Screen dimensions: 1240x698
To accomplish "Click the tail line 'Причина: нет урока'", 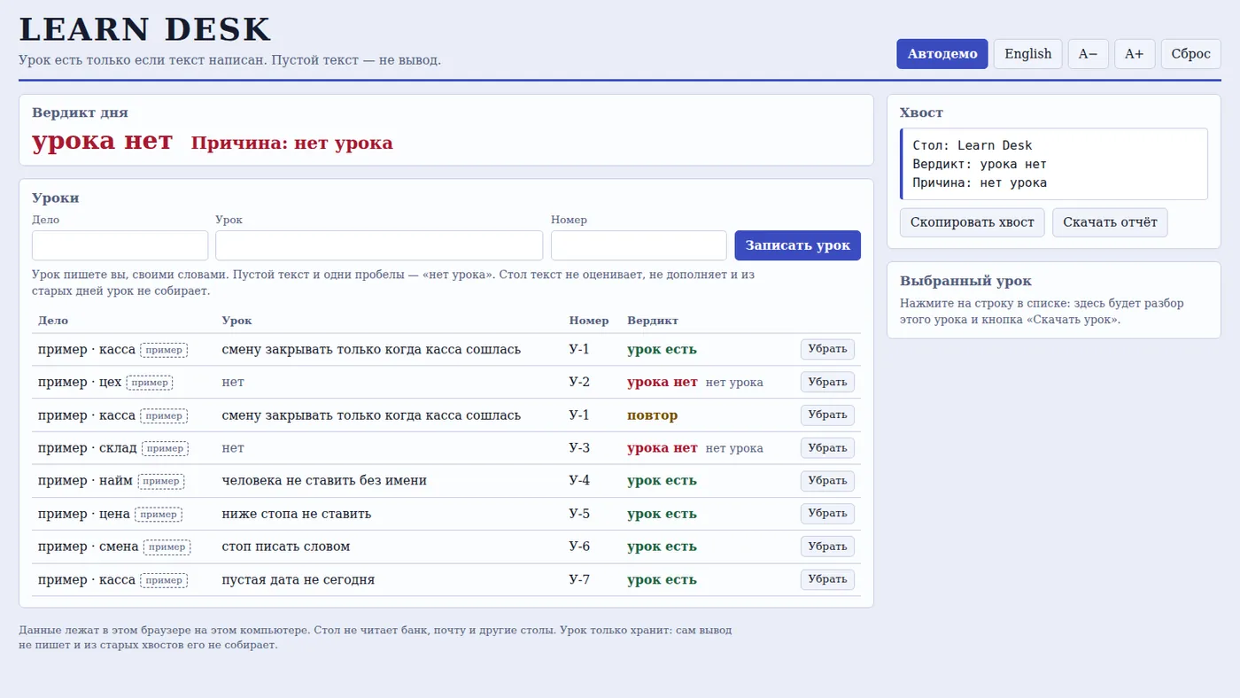I will 980,183.
